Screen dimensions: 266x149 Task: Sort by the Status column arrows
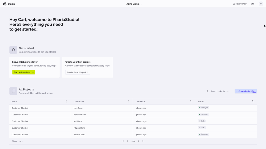click(253, 101)
